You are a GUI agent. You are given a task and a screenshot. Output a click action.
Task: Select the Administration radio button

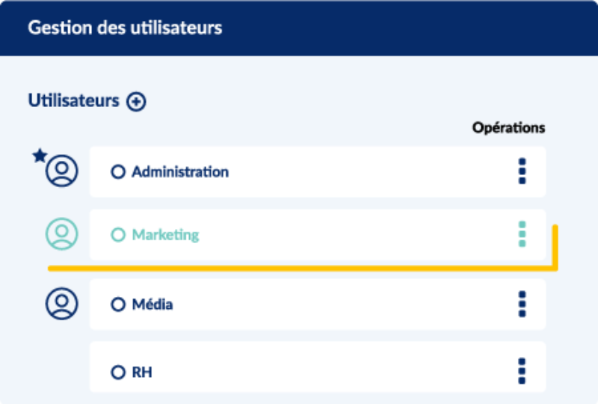click(x=117, y=172)
